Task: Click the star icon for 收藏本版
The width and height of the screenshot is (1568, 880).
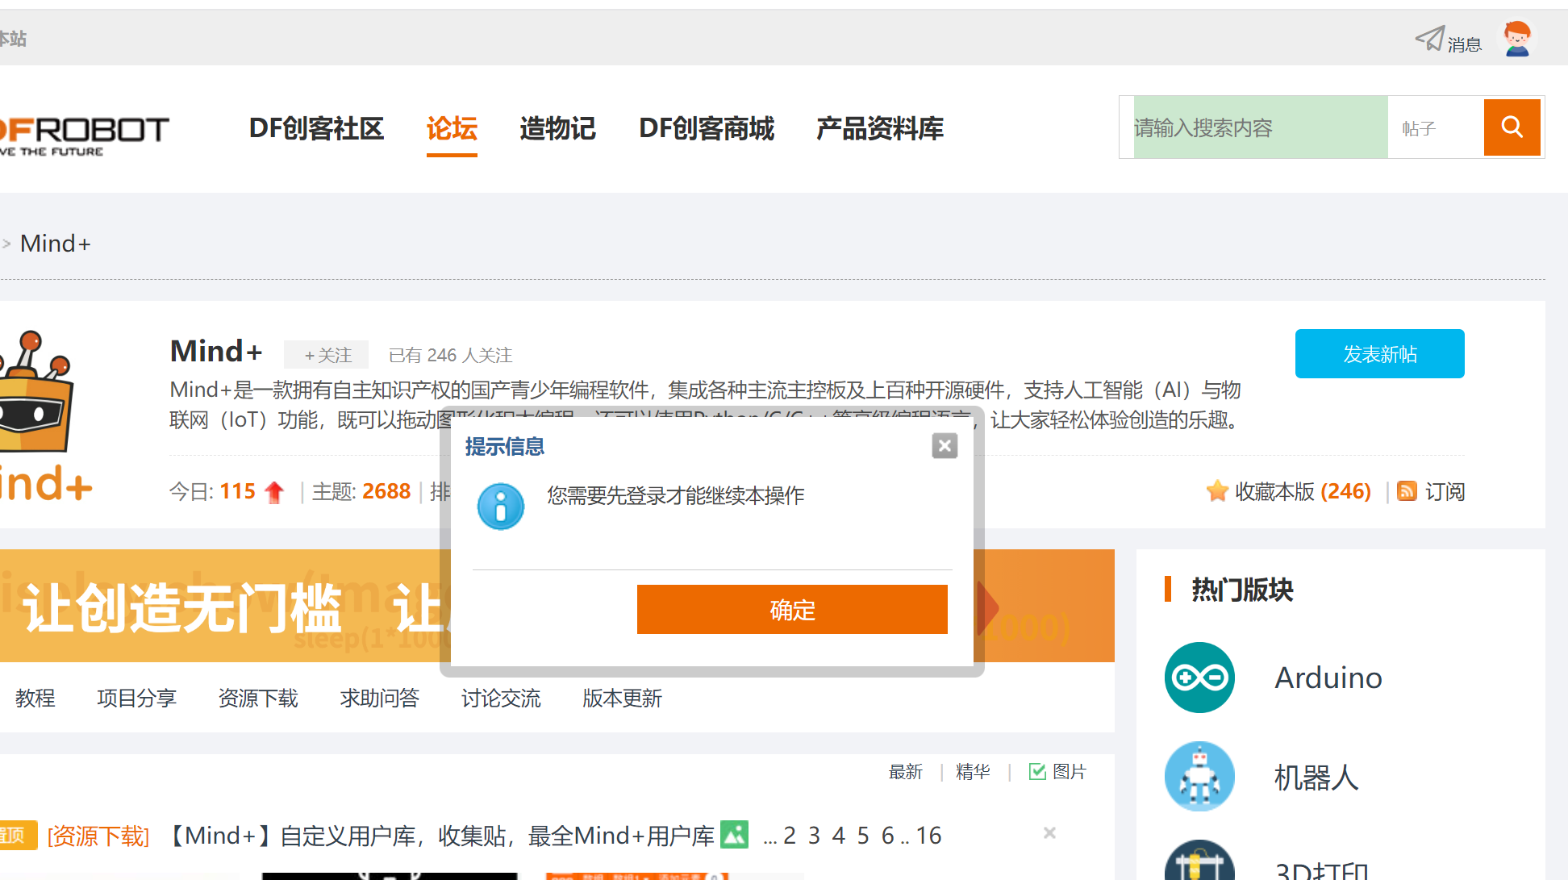Action: point(1217,491)
